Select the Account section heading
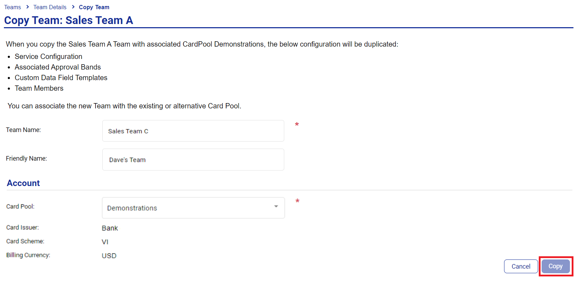The height and width of the screenshot is (287, 577). click(23, 183)
